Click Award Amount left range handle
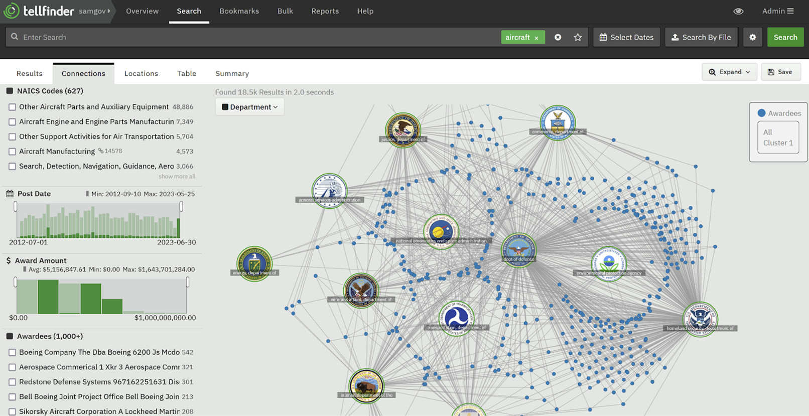Viewport: 809px width, 416px height. [16, 282]
